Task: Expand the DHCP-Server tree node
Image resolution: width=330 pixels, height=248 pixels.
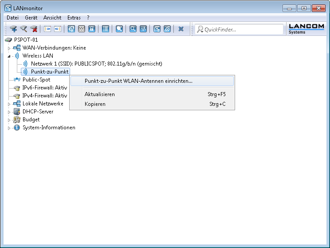Action: coord(9,112)
